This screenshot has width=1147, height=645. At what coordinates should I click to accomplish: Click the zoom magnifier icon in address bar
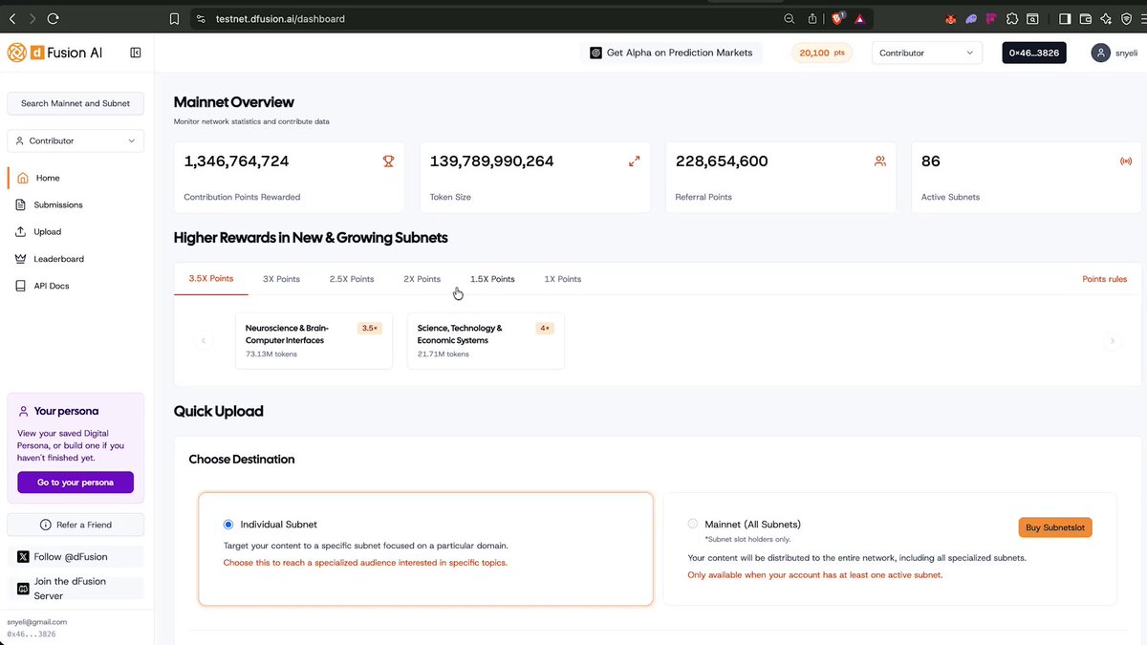[790, 18]
